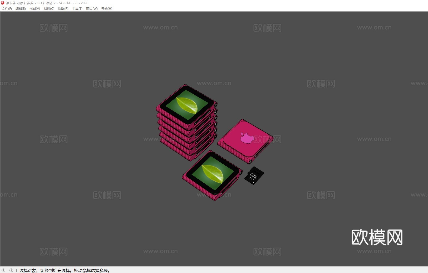Open the 编辑(E) menu
This screenshot has width=428, height=273.
coord(21,9)
